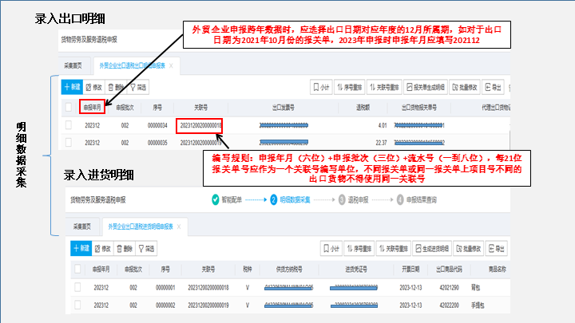Click 报关单生成明细 button

coord(426,87)
